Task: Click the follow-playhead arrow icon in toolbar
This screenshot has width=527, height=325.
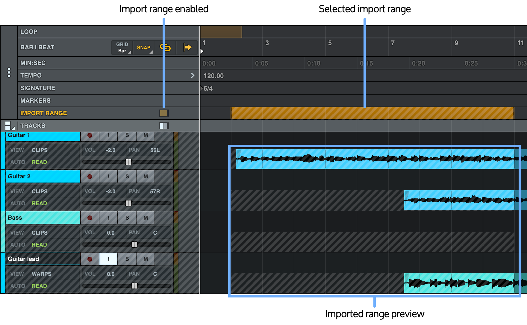Action: pos(187,47)
